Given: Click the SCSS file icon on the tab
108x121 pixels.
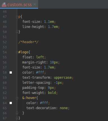Looking at the screenshot, I should tap(4, 5).
